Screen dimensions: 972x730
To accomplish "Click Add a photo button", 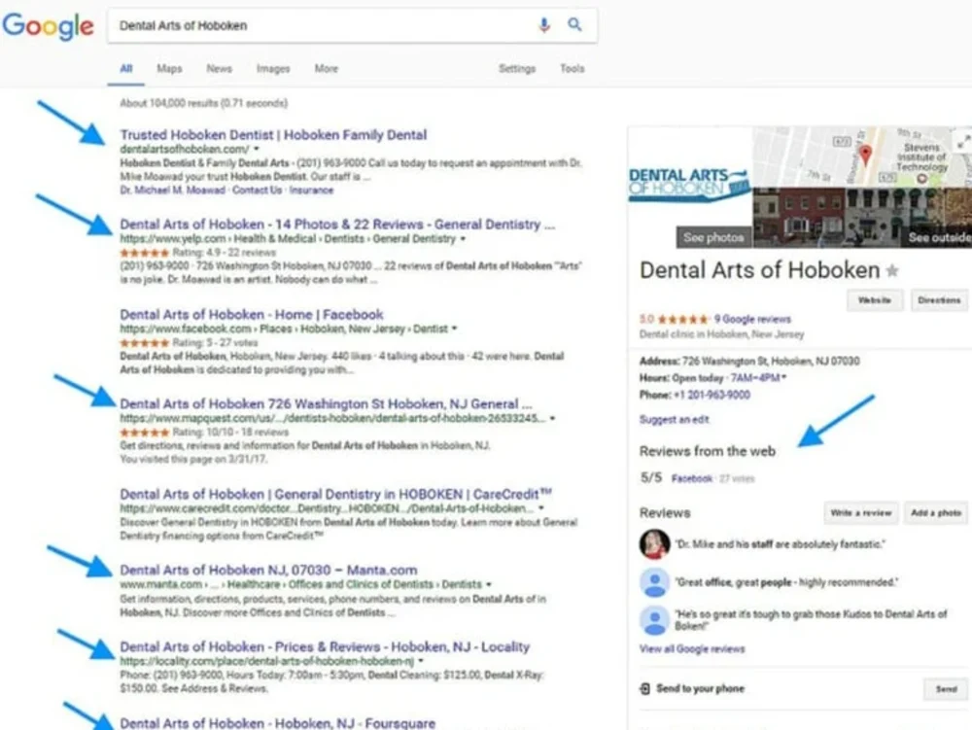I will 936,513.
